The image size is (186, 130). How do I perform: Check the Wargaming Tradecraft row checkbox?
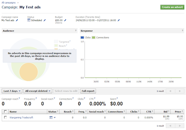5,117
